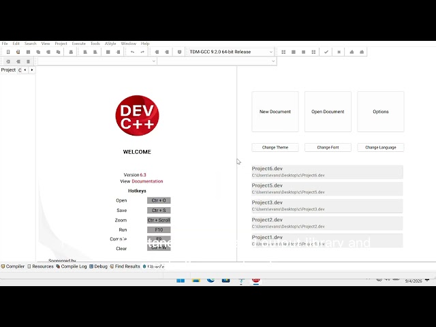Click the Compile icon beside compiler dropdown
The image size is (436, 327).
pyautogui.click(x=283, y=52)
